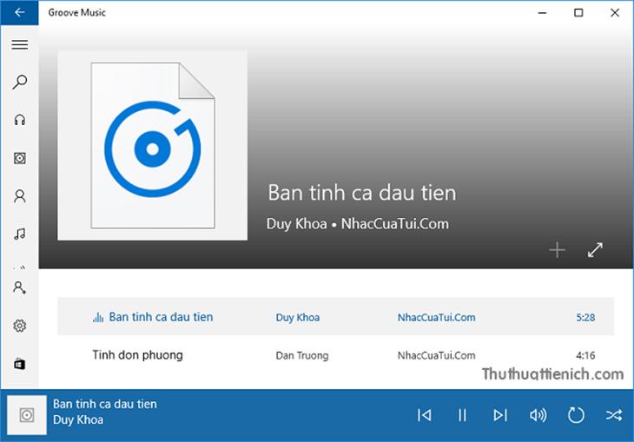Click 'Duy Khoa • NhacCuaTui.Com' subtitle in header

tap(358, 224)
